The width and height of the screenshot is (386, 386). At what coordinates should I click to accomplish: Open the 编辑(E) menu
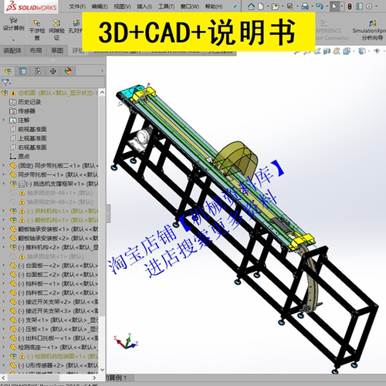pos(100,6)
